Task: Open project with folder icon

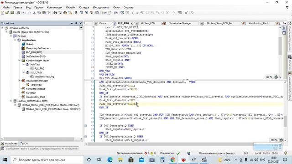Action: [x=7, y=13]
